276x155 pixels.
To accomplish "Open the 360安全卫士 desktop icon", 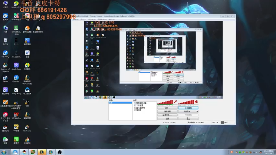I will point(16,4).
